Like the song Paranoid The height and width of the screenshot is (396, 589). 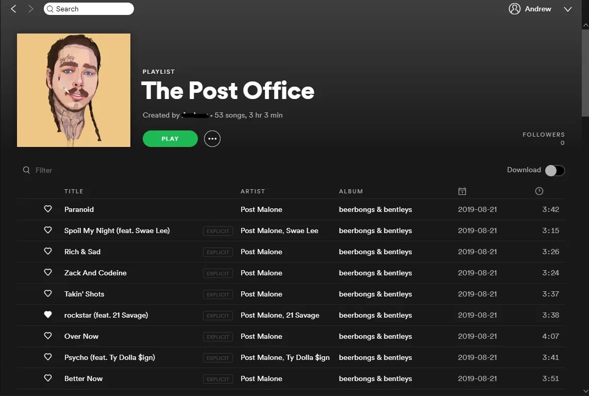point(48,209)
